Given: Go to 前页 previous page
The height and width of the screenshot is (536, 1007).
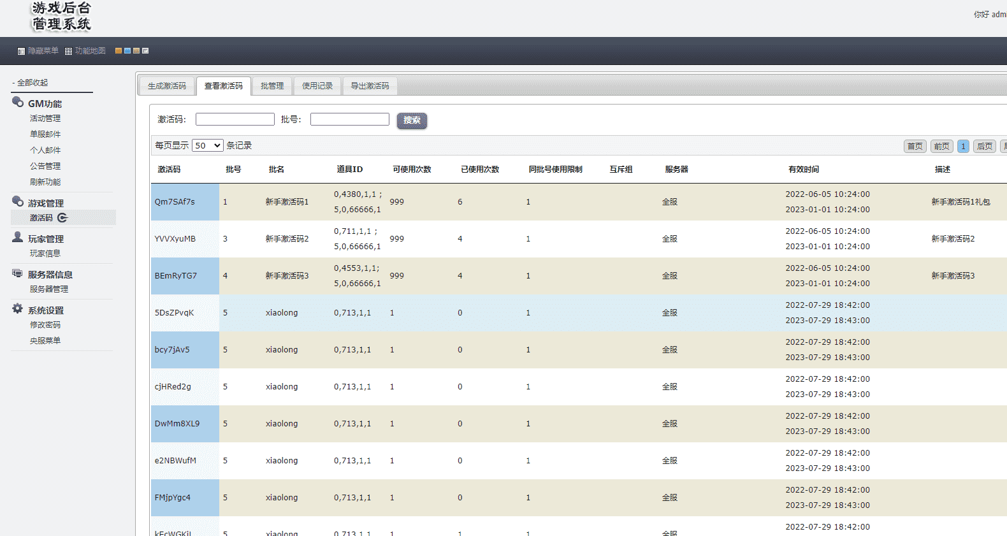Looking at the screenshot, I should click(942, 146).
